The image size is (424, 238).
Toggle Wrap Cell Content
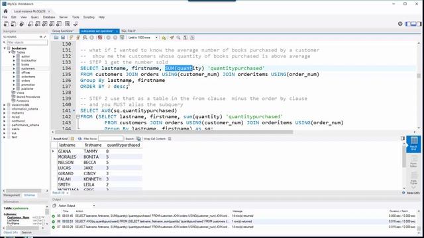point(170,139)
